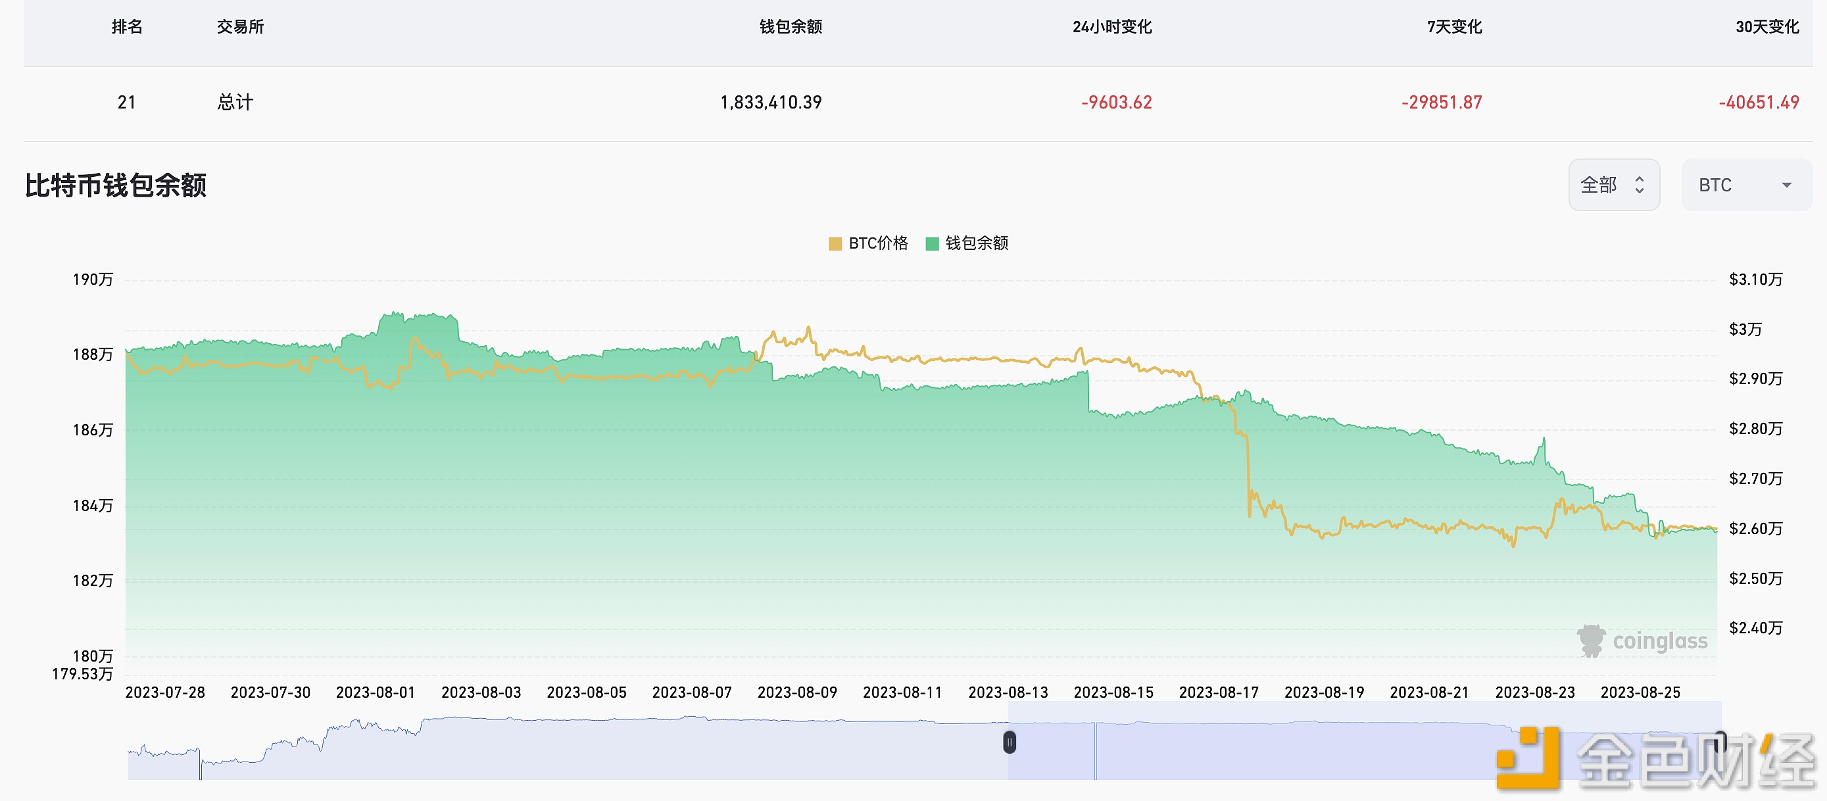Click the 190万 left axis label
The width and height of the screenshot is (1827, 801).
click(93, 279)
